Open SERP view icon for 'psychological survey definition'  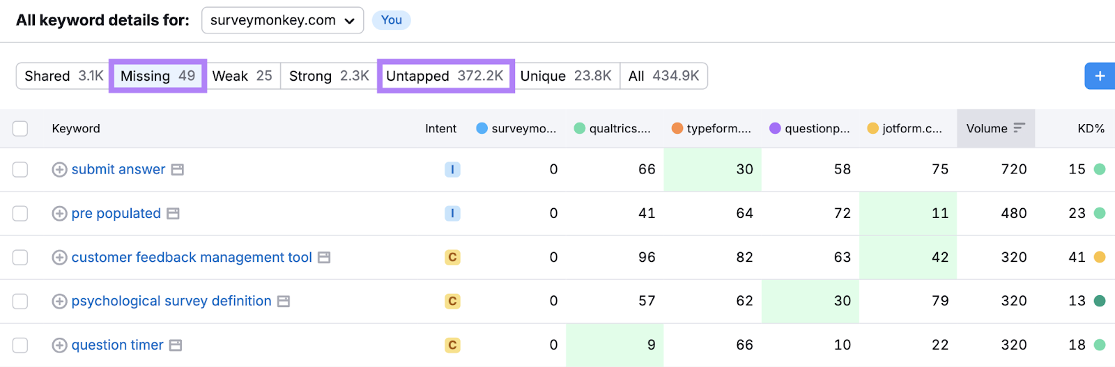tap(284, 302)
